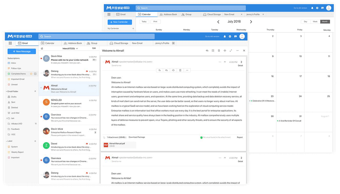Click the Search field in the Email window

tap(97, 36)
